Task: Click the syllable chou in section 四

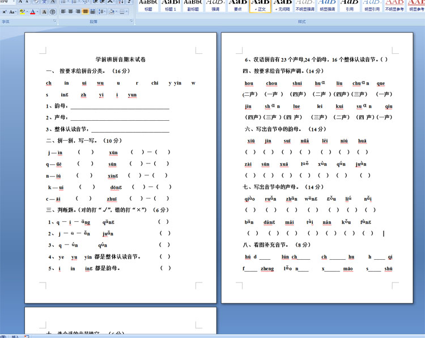Action: pos(271,83)
